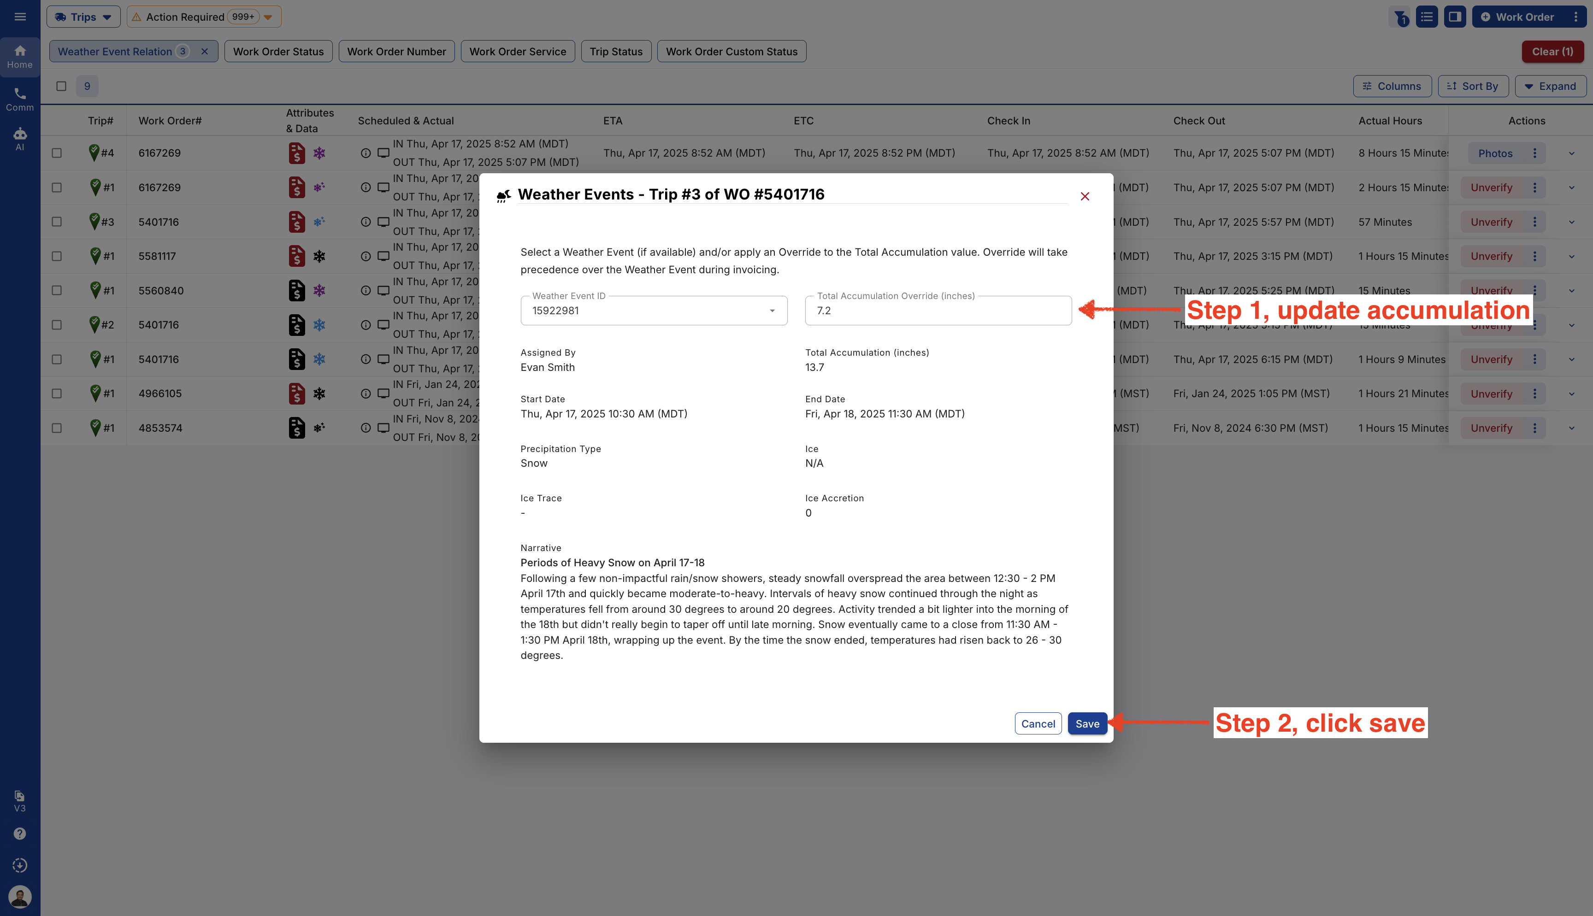Click Cancel in the Weather Events dialog

pos(1038,723)
